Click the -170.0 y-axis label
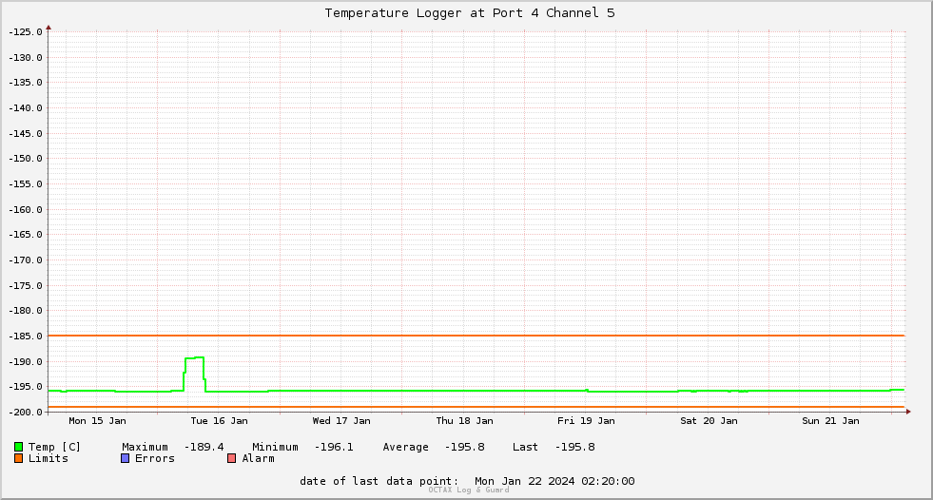Image resolution: width=933 pixels, height=500 pixels. [x=25, y=260]
